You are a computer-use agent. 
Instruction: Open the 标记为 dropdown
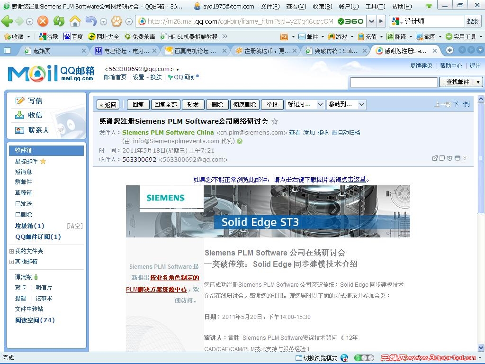tap(305, 105)
